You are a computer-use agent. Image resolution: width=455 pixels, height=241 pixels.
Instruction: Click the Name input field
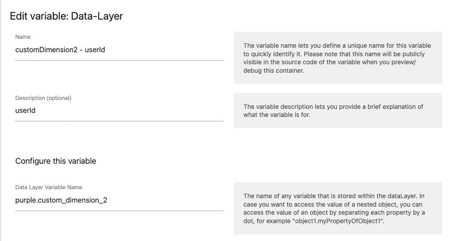[119, 50]
